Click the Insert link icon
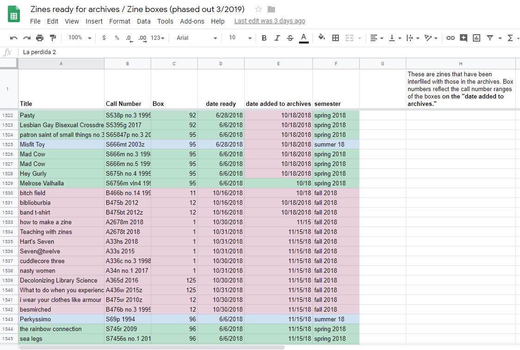 pyautogui.click(x=450, y=38)
